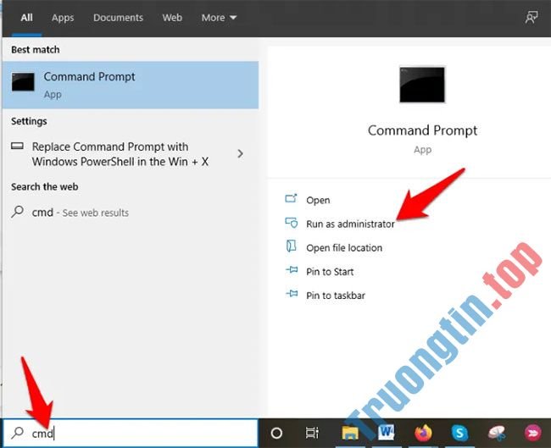Expand the PowerShell setting chevron arrow
This screenshot has width=551, height=448.
tap(241, 154)
